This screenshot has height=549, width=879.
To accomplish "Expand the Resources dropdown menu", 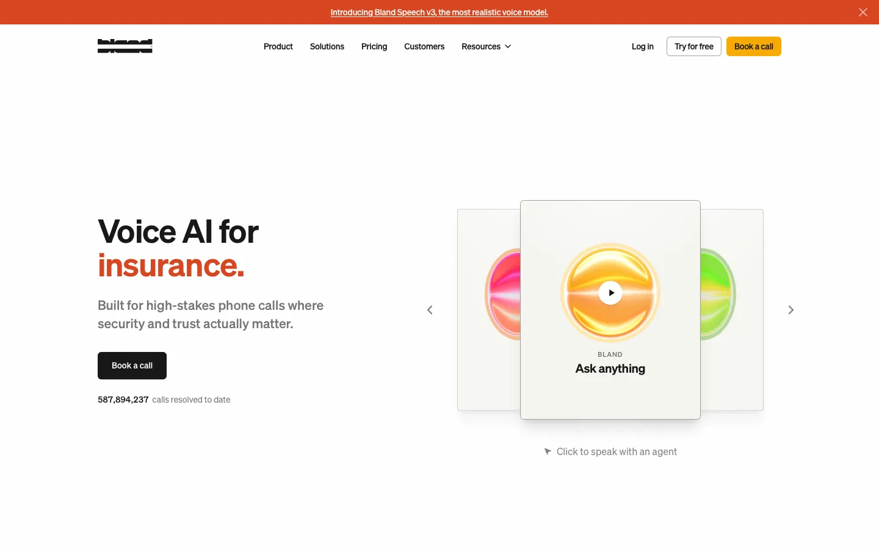I will (x=487, y=46).
